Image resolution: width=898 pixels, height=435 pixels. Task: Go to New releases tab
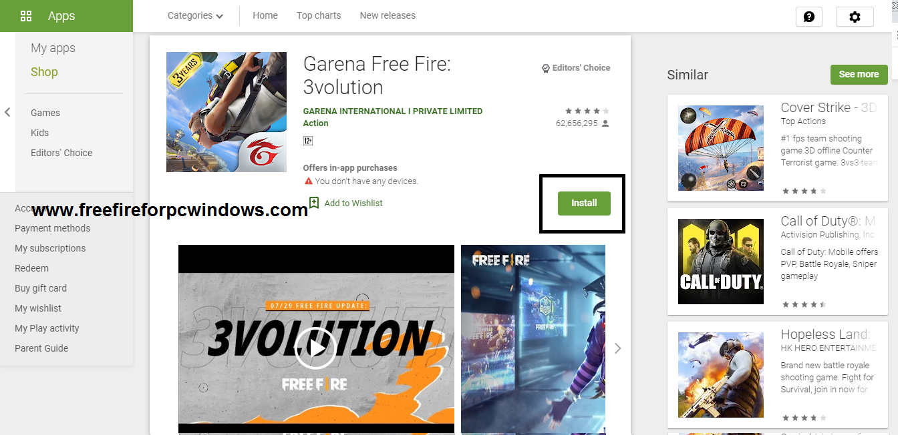click(388, 15)
